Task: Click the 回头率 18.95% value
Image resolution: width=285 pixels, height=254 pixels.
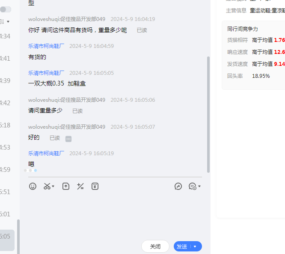Action: [x=261, y=76]
